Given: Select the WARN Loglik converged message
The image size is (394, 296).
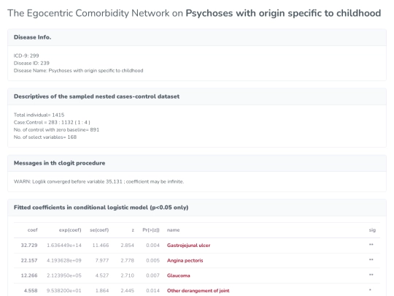Looking at the screenshot, I should [x=98, y=182].
